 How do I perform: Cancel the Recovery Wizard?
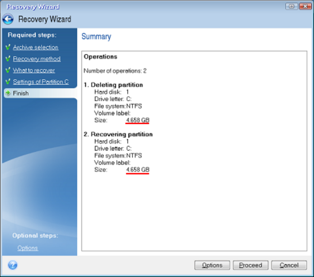click(x=289, y=265)
